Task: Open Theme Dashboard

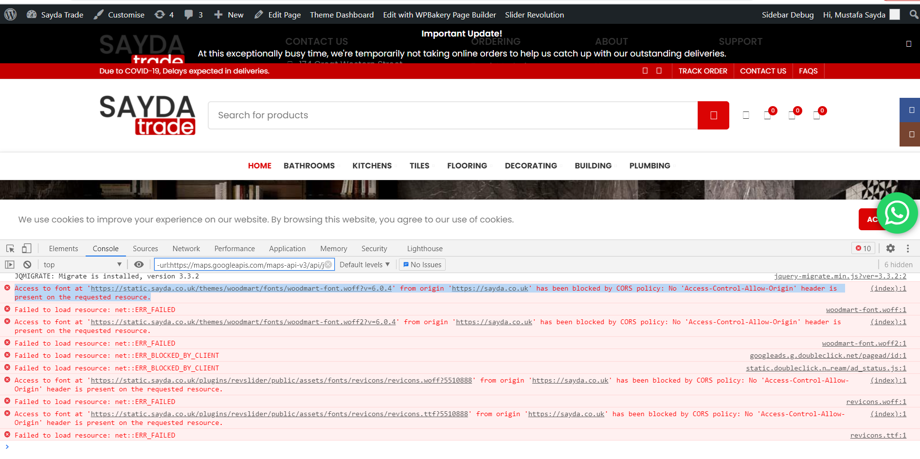Action: 342,15
